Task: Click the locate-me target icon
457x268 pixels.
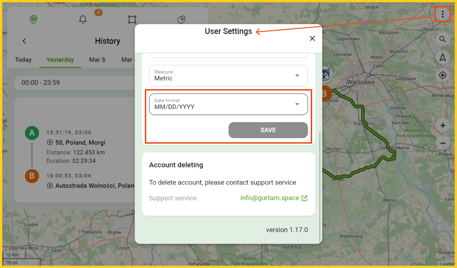Action: coord(442,75)
